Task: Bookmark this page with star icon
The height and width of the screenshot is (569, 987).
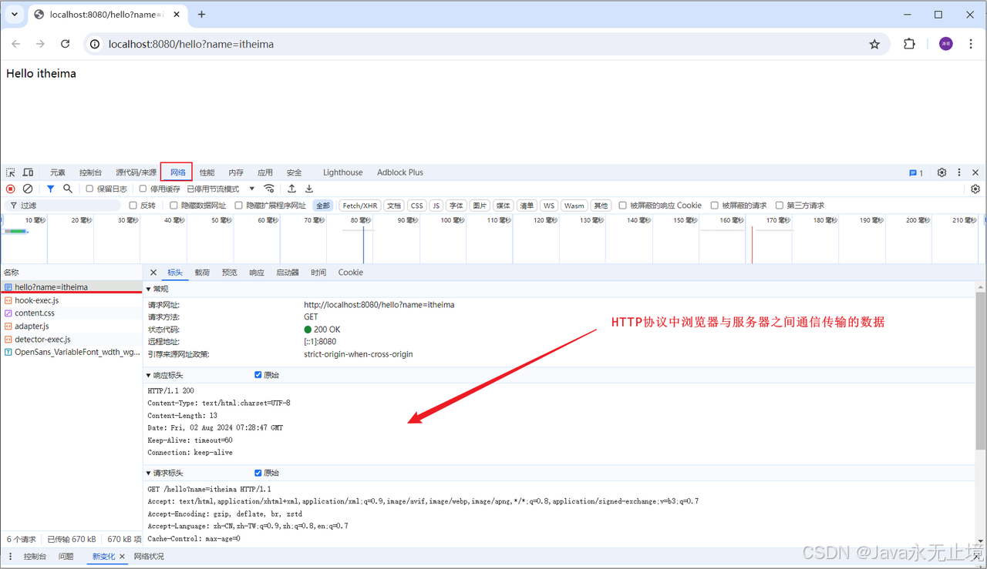Action: click(874, 44)
